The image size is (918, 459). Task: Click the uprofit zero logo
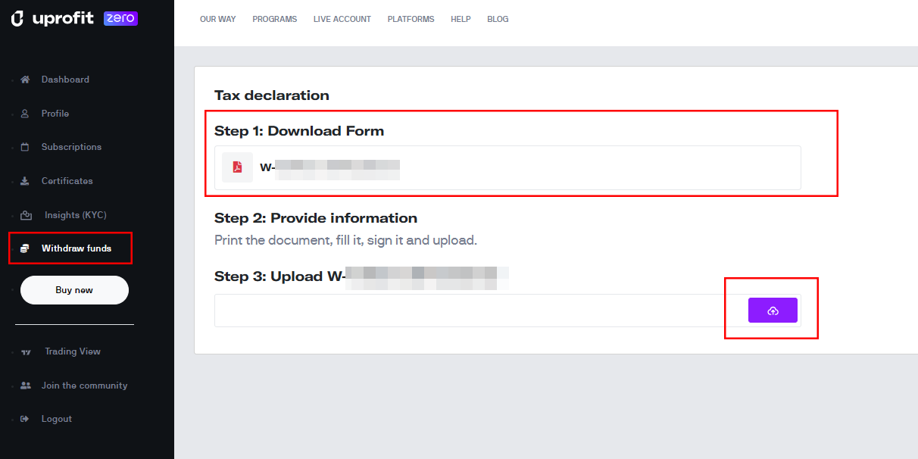(74, 19)
